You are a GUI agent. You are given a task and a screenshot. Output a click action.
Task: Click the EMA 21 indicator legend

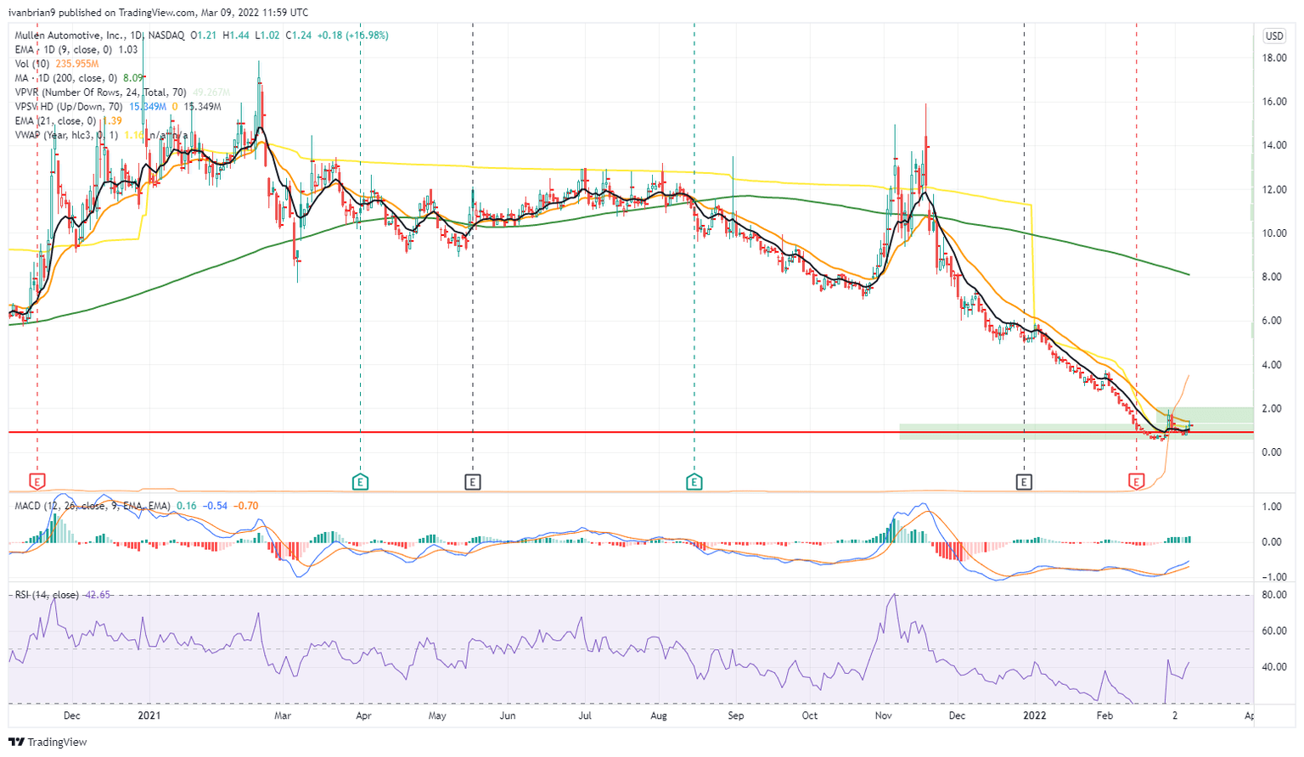(x=55, y=121)
